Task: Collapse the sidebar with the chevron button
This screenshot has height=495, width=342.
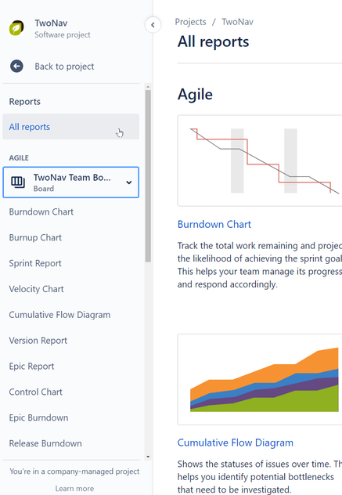Action: pos(153,24)
